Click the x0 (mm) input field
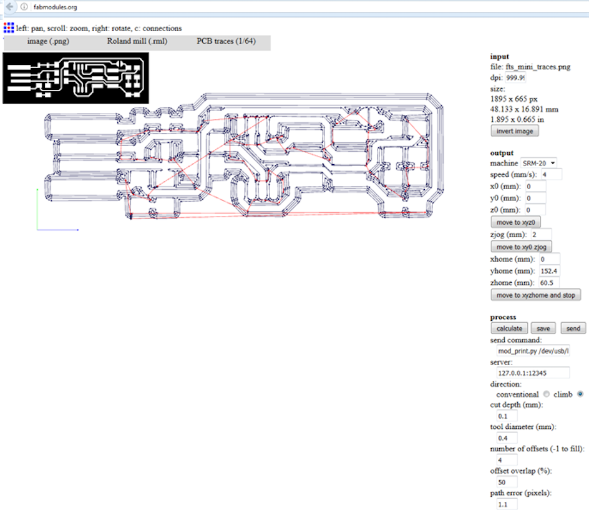This screenshot has width=589, height=510. point(536,187)
